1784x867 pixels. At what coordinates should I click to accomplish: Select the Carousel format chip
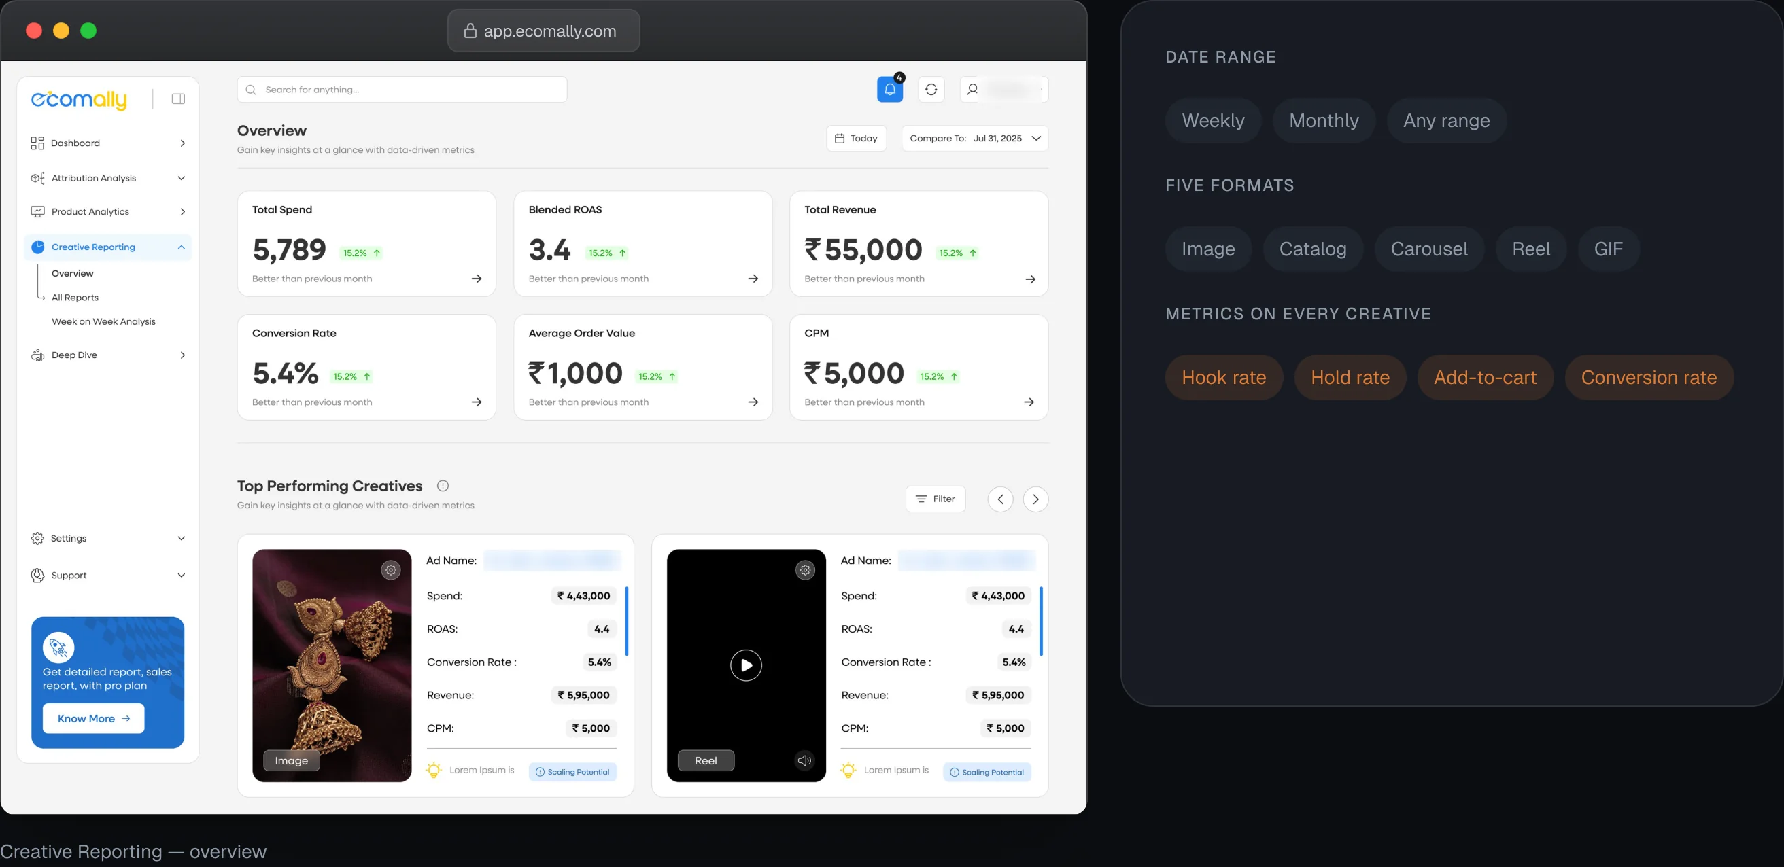tap(1428, 249)
